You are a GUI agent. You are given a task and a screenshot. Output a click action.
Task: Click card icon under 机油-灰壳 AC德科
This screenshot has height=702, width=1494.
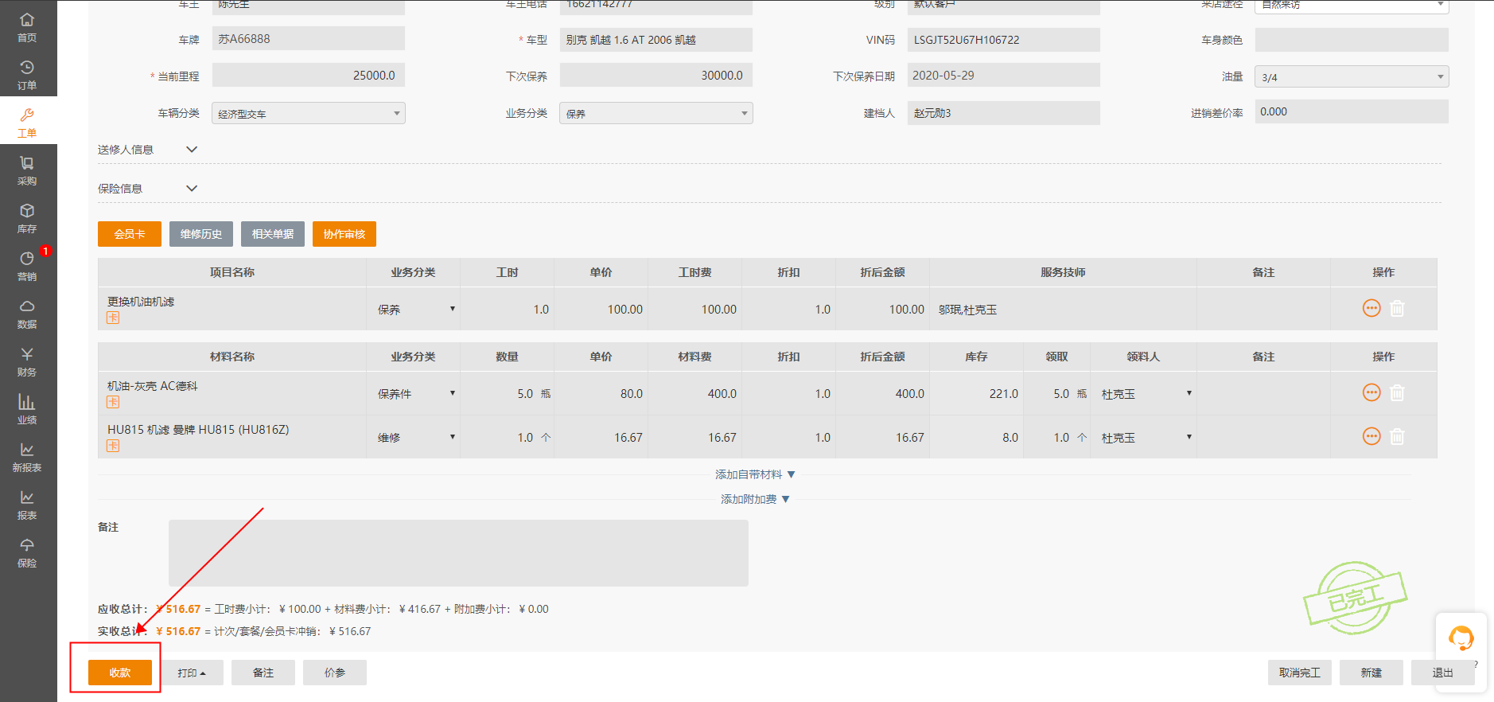click(113, 402)
